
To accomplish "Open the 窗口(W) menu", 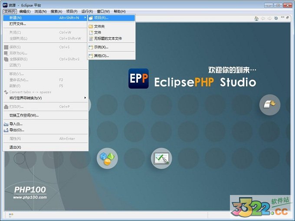I will click(x=103, y=11).
